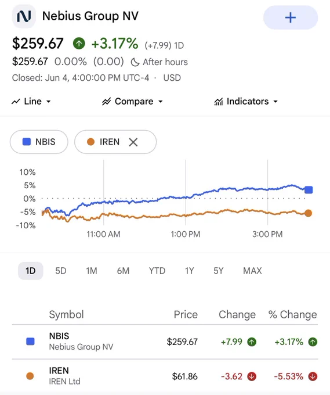Screen dimensions: 330x395
Task: Click the 3:00 PM chart axis label
Action: (x=267, y=234)
